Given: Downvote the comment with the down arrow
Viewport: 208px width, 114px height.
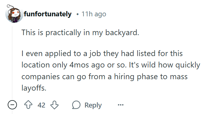Looking at the screenshot, I should 54,105.
